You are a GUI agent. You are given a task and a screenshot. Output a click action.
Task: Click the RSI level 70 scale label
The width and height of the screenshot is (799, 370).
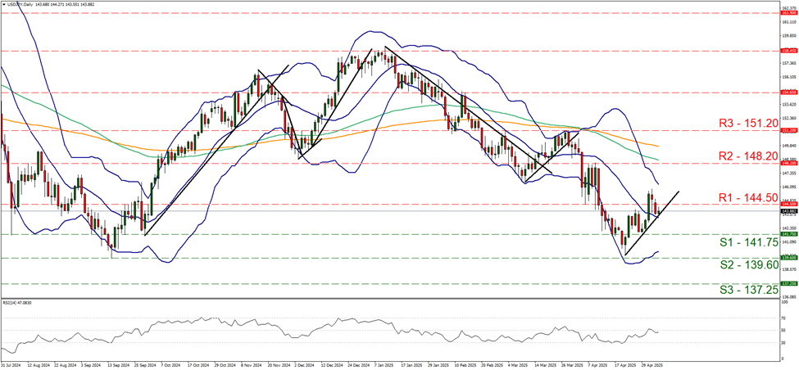pyautogui.click(x=782, y=318)
